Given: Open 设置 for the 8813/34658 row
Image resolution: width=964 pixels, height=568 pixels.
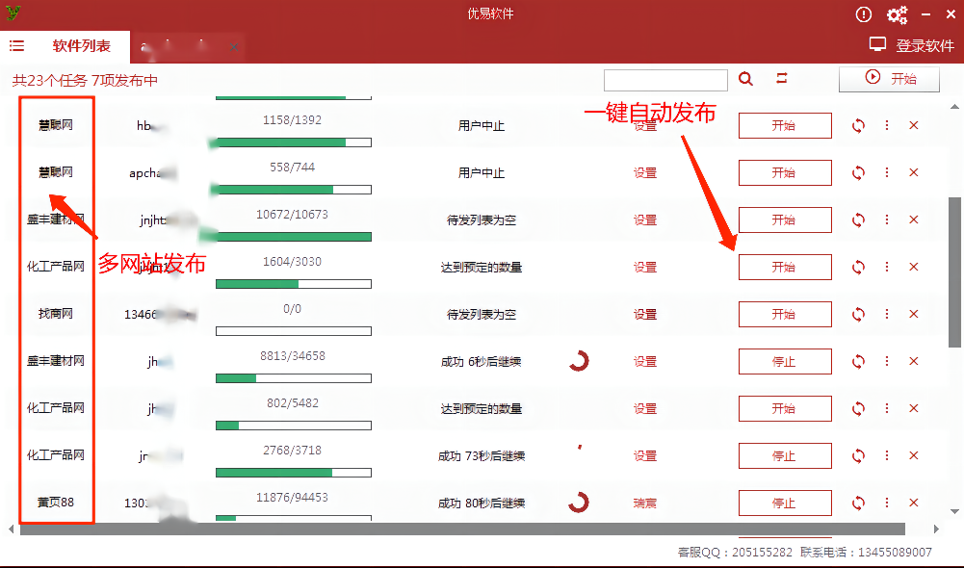Looking at the screenshot, I should click(645, 361).
